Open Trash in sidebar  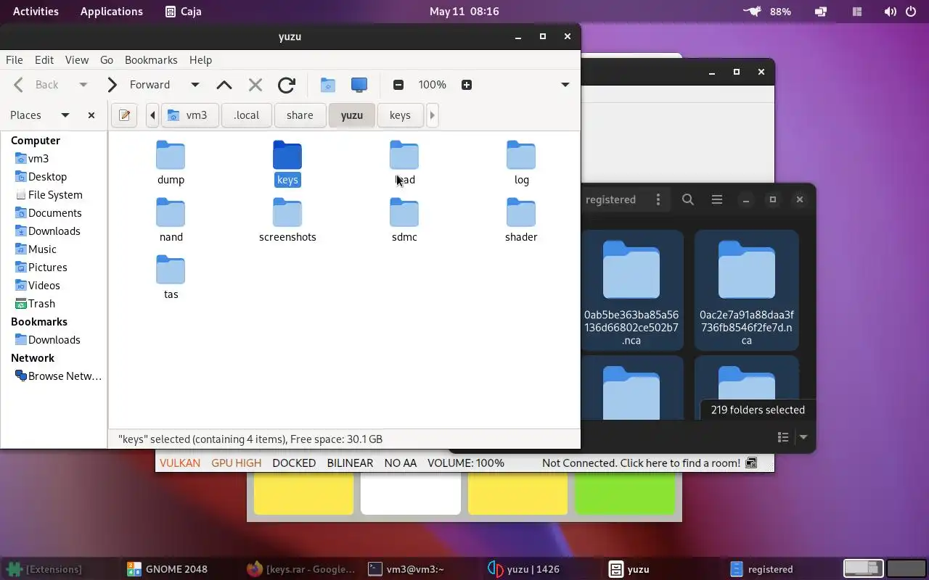[x=41, y=304]
